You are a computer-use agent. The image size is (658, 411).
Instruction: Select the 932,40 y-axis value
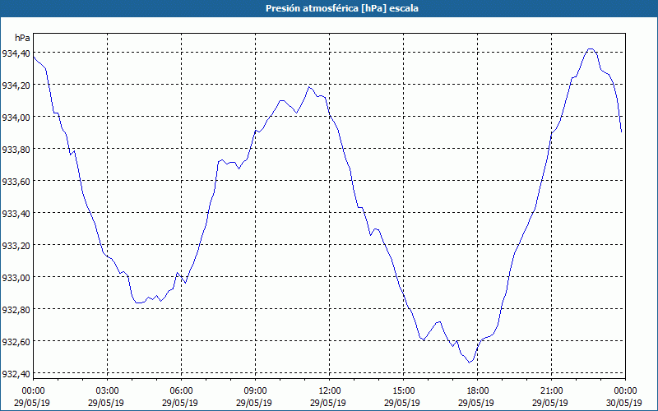click(16, 374)
